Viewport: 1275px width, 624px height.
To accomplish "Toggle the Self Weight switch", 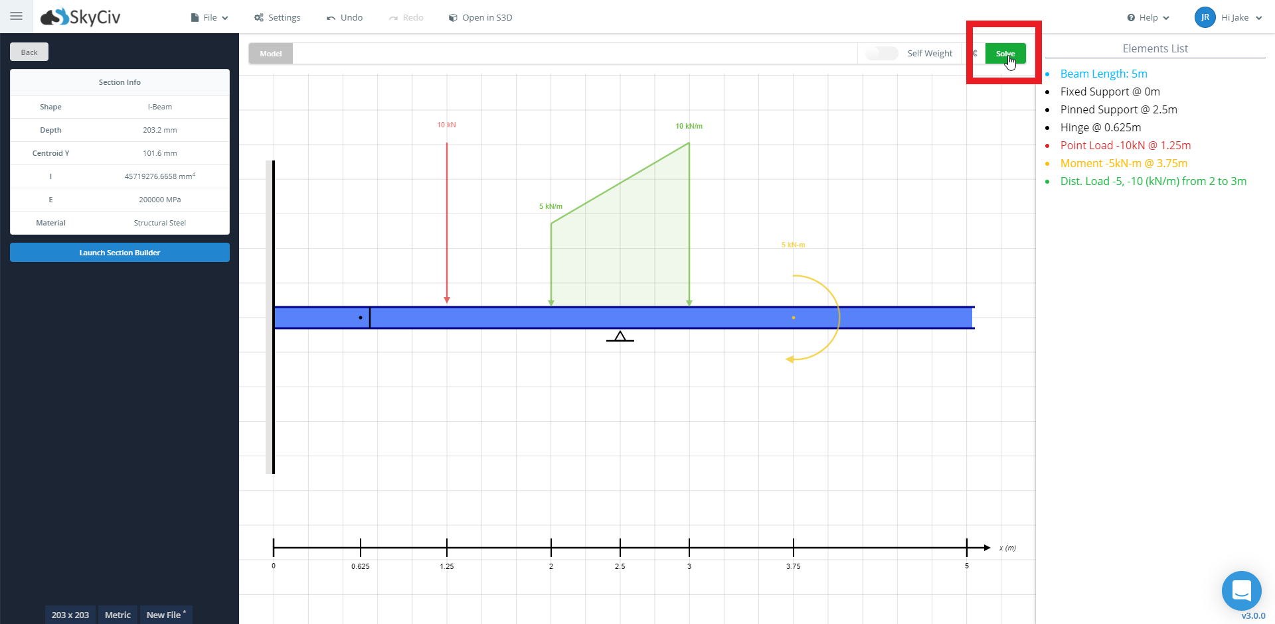I will (x=882, y=53).
